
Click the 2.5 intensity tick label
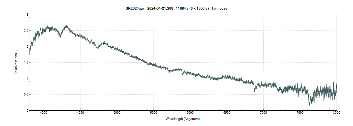(26, 30)
